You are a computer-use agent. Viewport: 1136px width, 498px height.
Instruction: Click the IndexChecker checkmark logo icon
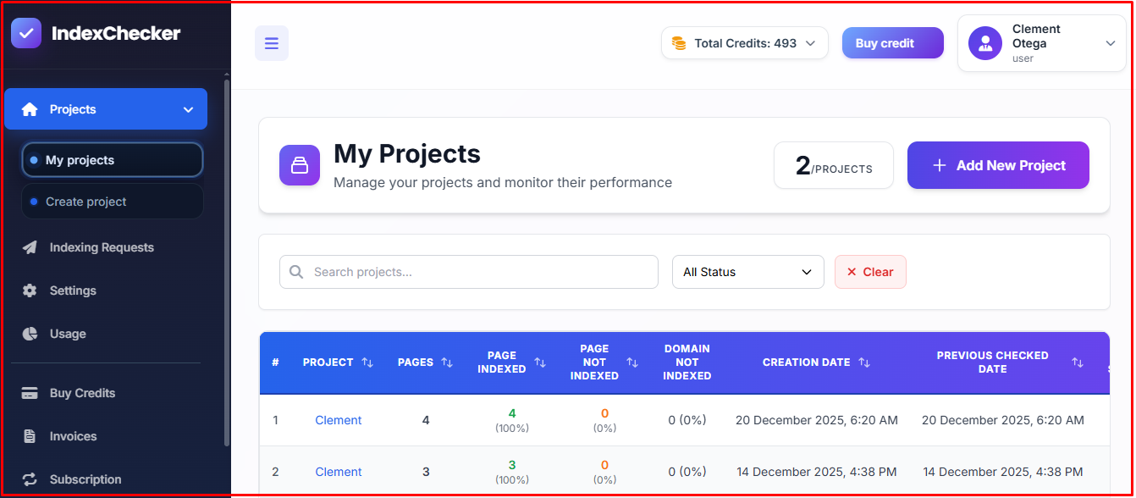26,34
